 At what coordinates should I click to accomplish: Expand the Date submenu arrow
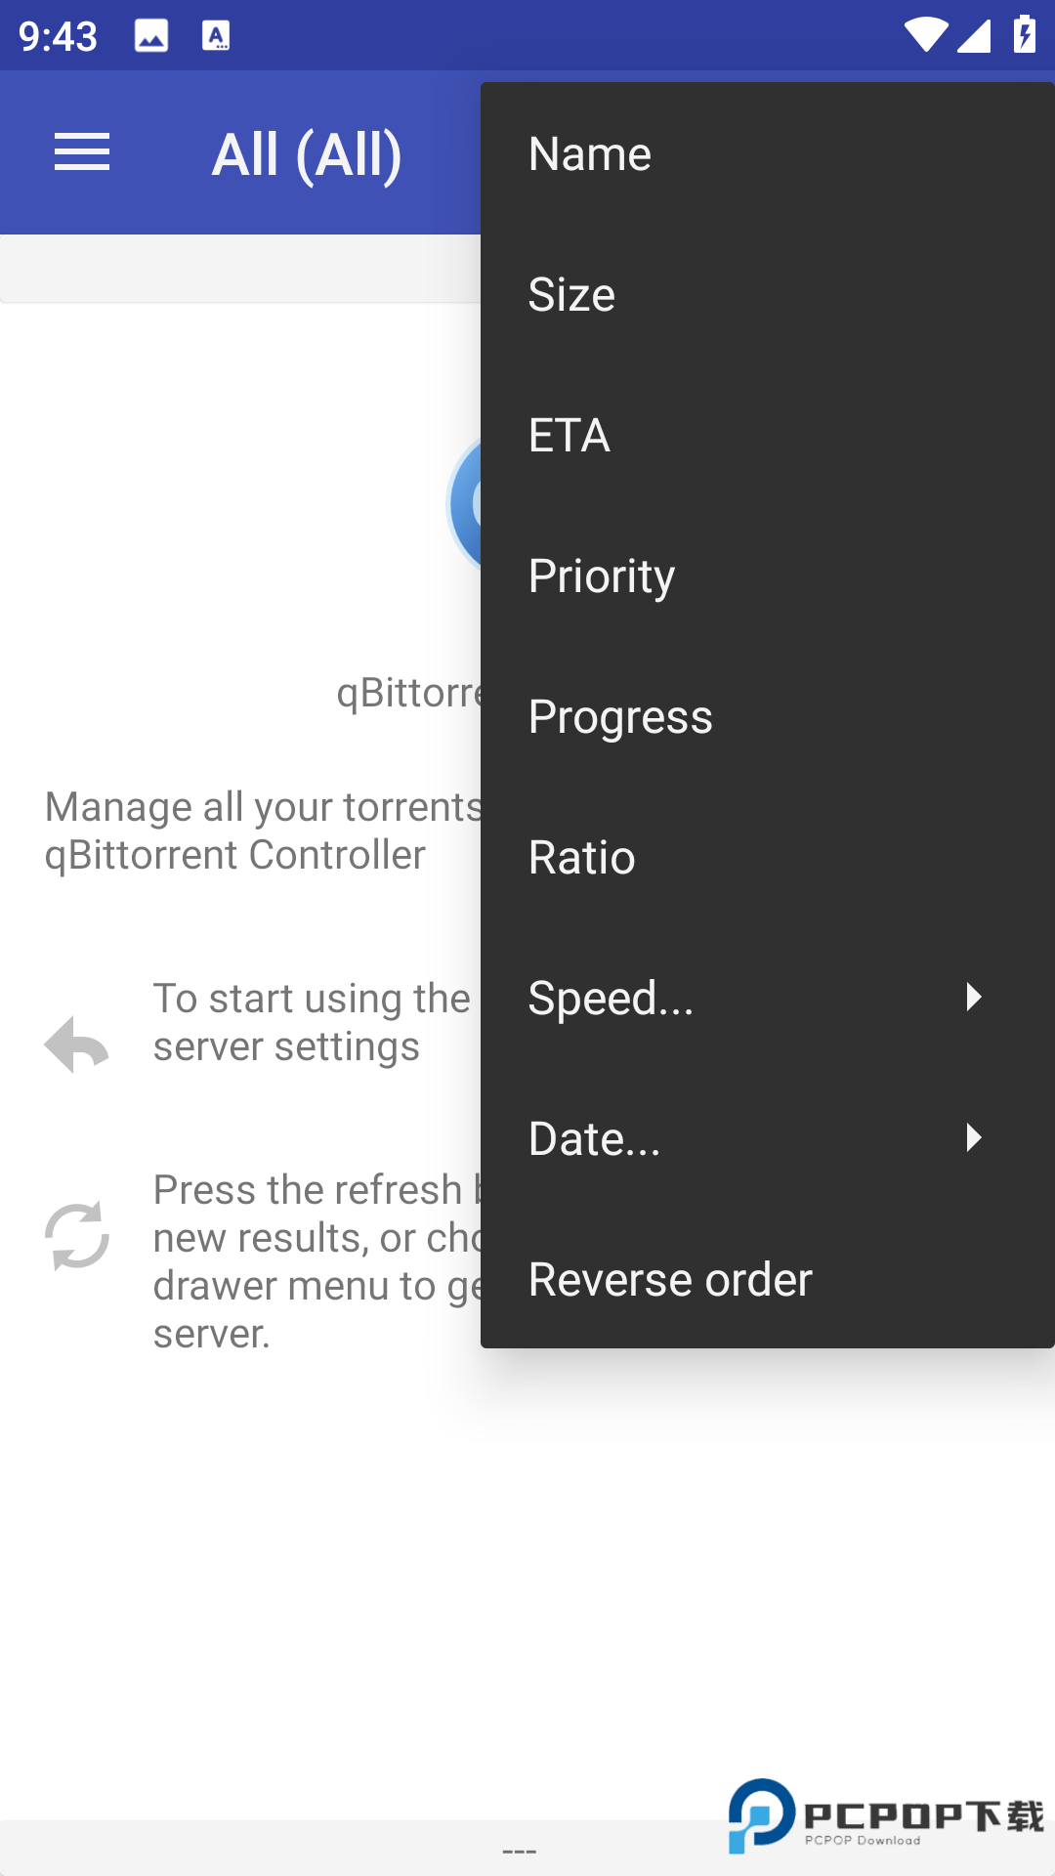[x=973, y=1137]
